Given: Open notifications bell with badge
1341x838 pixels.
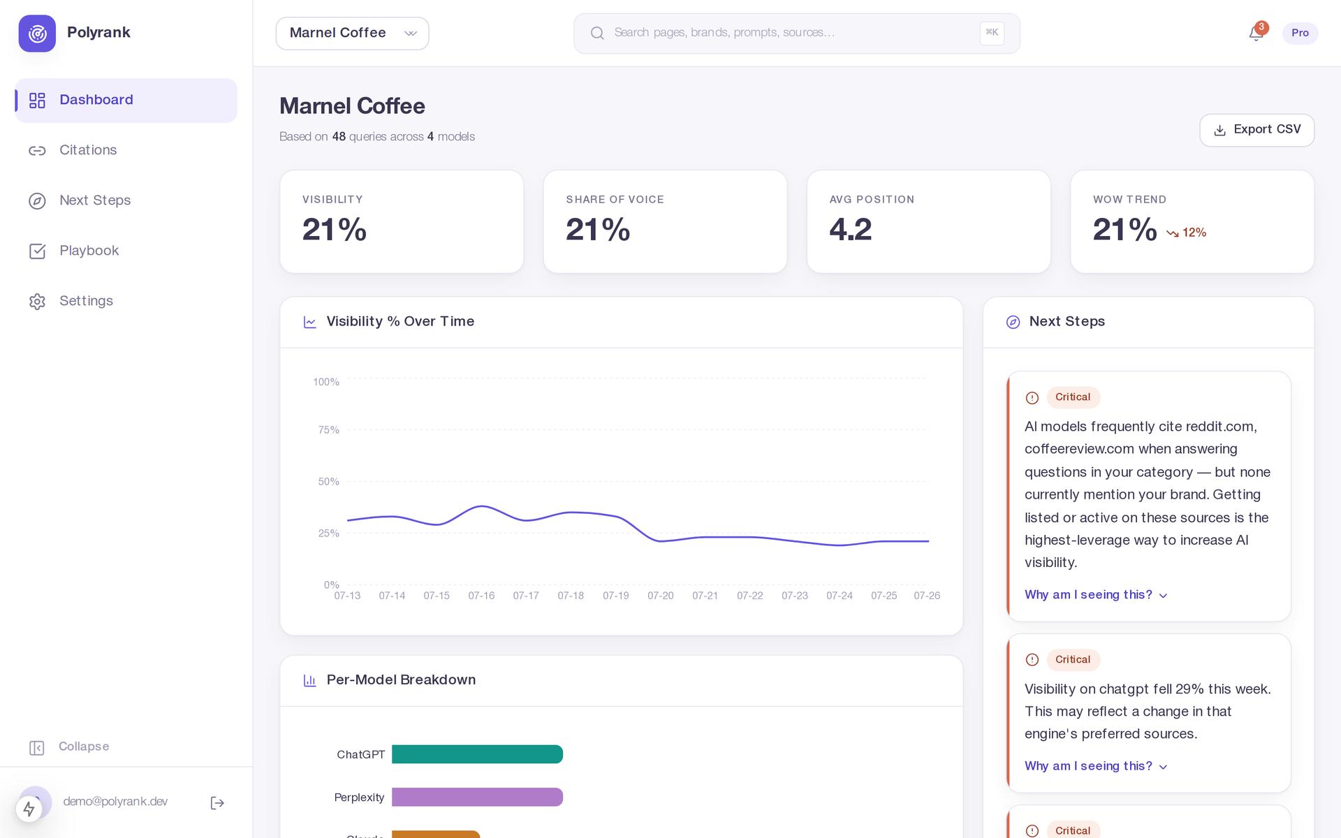Looking at the screenshot, I should (x=1256, y=33).
